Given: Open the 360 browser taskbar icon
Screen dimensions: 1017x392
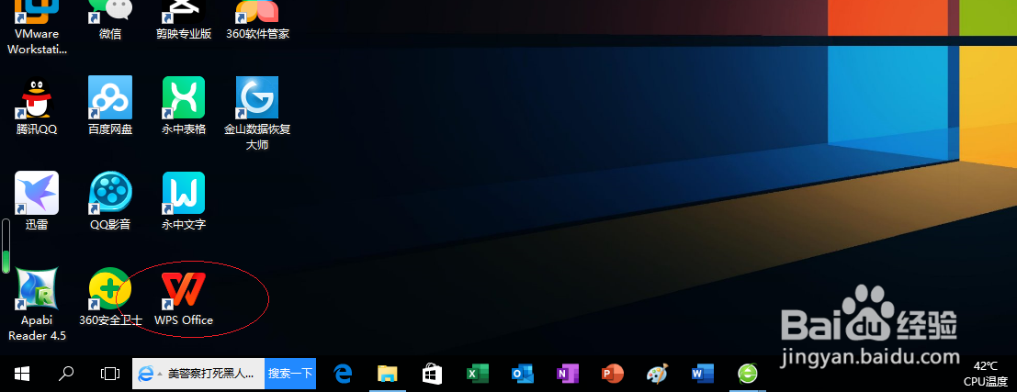Looking at the screenshot, I should click(x=747, y=374).
